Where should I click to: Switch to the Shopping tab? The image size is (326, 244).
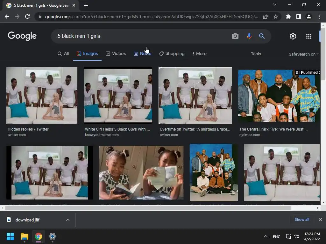coord(172,53)
